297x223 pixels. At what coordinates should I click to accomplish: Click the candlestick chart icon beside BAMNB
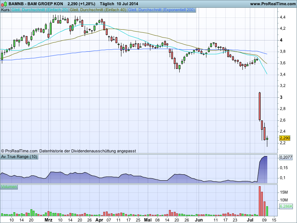pos(4,4)
